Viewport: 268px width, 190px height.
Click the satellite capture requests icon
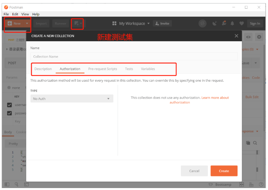214,23
